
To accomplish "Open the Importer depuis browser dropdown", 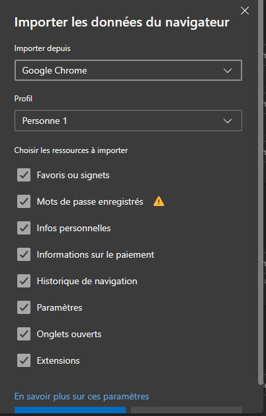I will coord(128,70).
